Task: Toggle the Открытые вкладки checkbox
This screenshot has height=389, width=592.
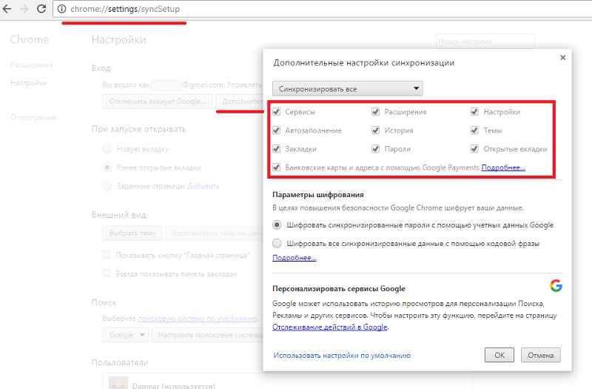Action: [x=474, y=149]
